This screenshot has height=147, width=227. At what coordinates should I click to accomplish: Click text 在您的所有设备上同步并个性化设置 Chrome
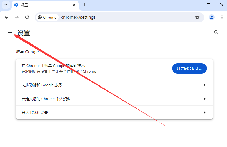[59, 72]
